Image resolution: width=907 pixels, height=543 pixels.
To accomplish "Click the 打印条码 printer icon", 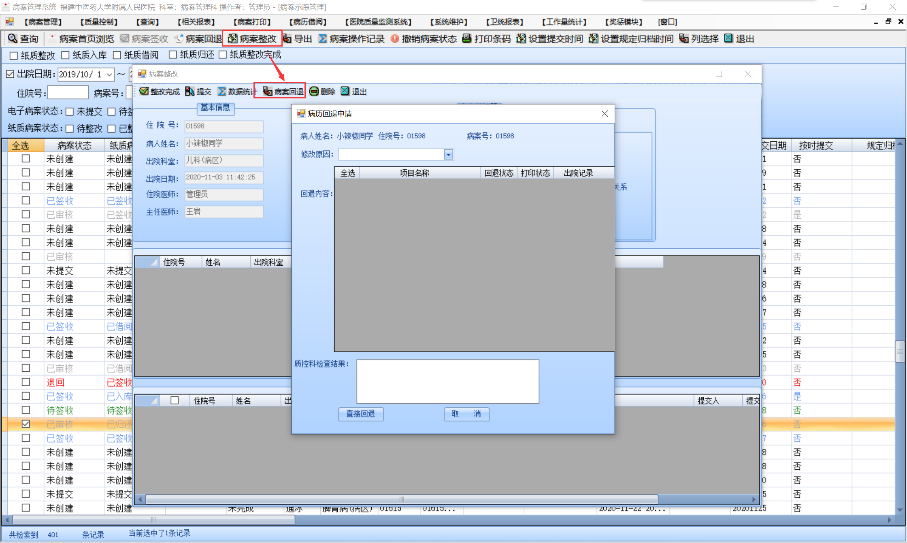I will tap(467, 38).
